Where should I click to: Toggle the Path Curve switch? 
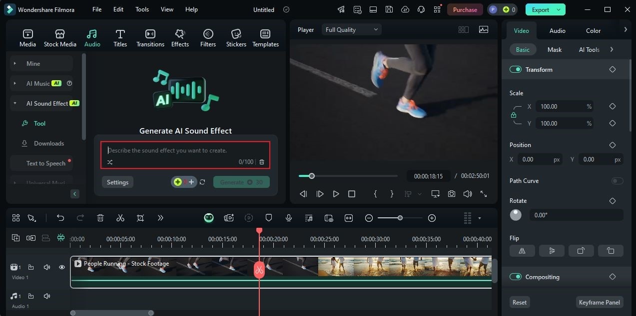(x=618, y=181)
